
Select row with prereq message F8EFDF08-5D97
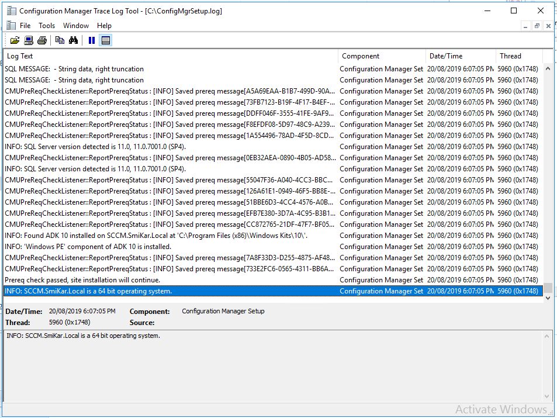pyautogui.click(x=273, y=125)
